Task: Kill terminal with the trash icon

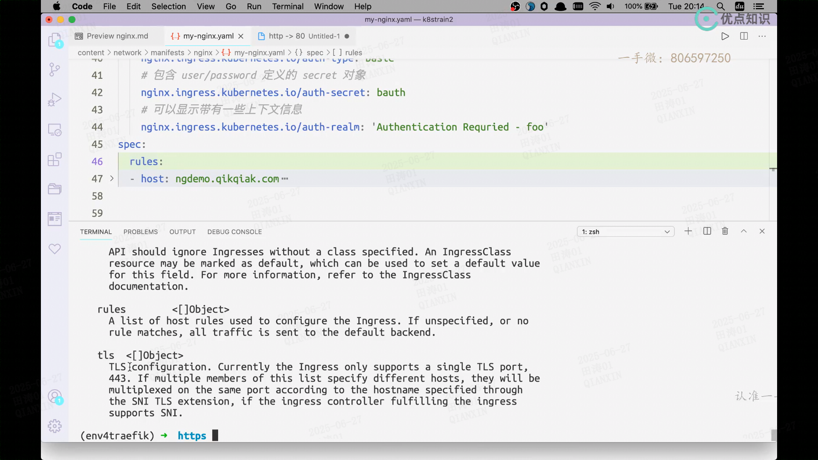Action: [x=725, y=231]
